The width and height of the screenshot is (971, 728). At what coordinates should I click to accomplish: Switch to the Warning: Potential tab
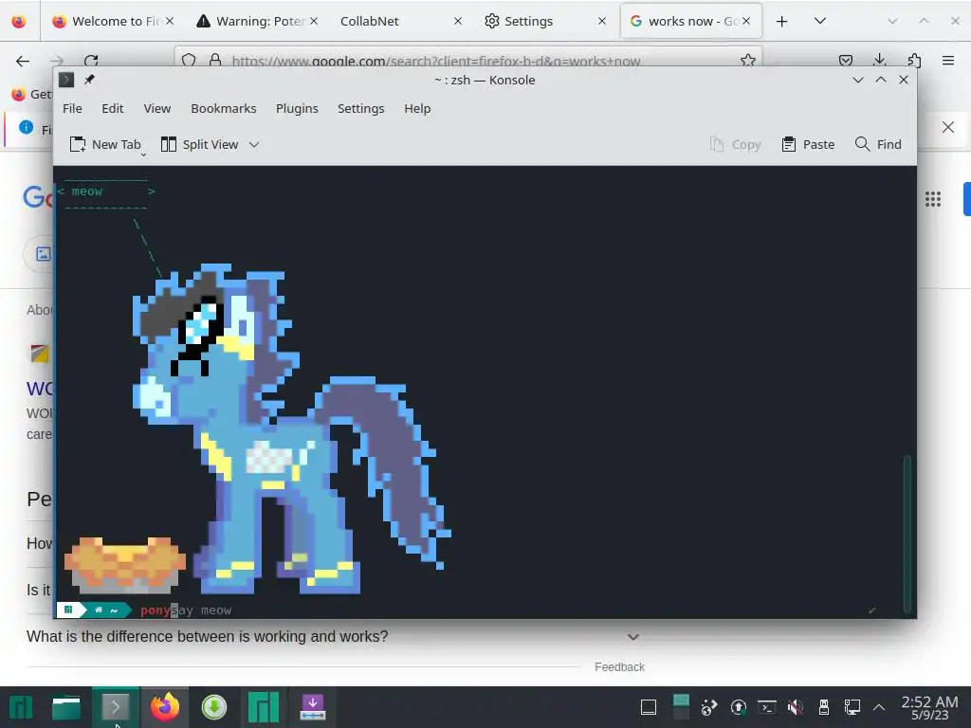257,21
